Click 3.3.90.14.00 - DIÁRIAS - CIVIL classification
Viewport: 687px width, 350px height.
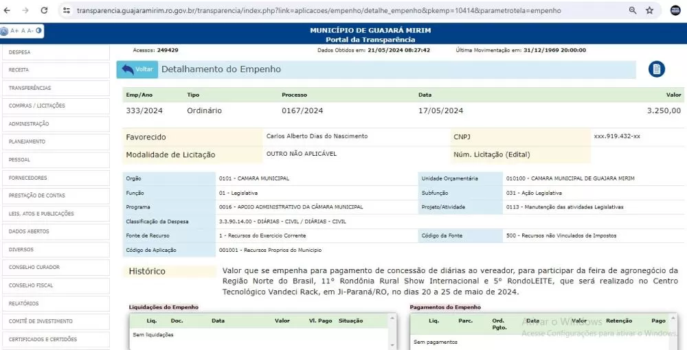(282, 222)
